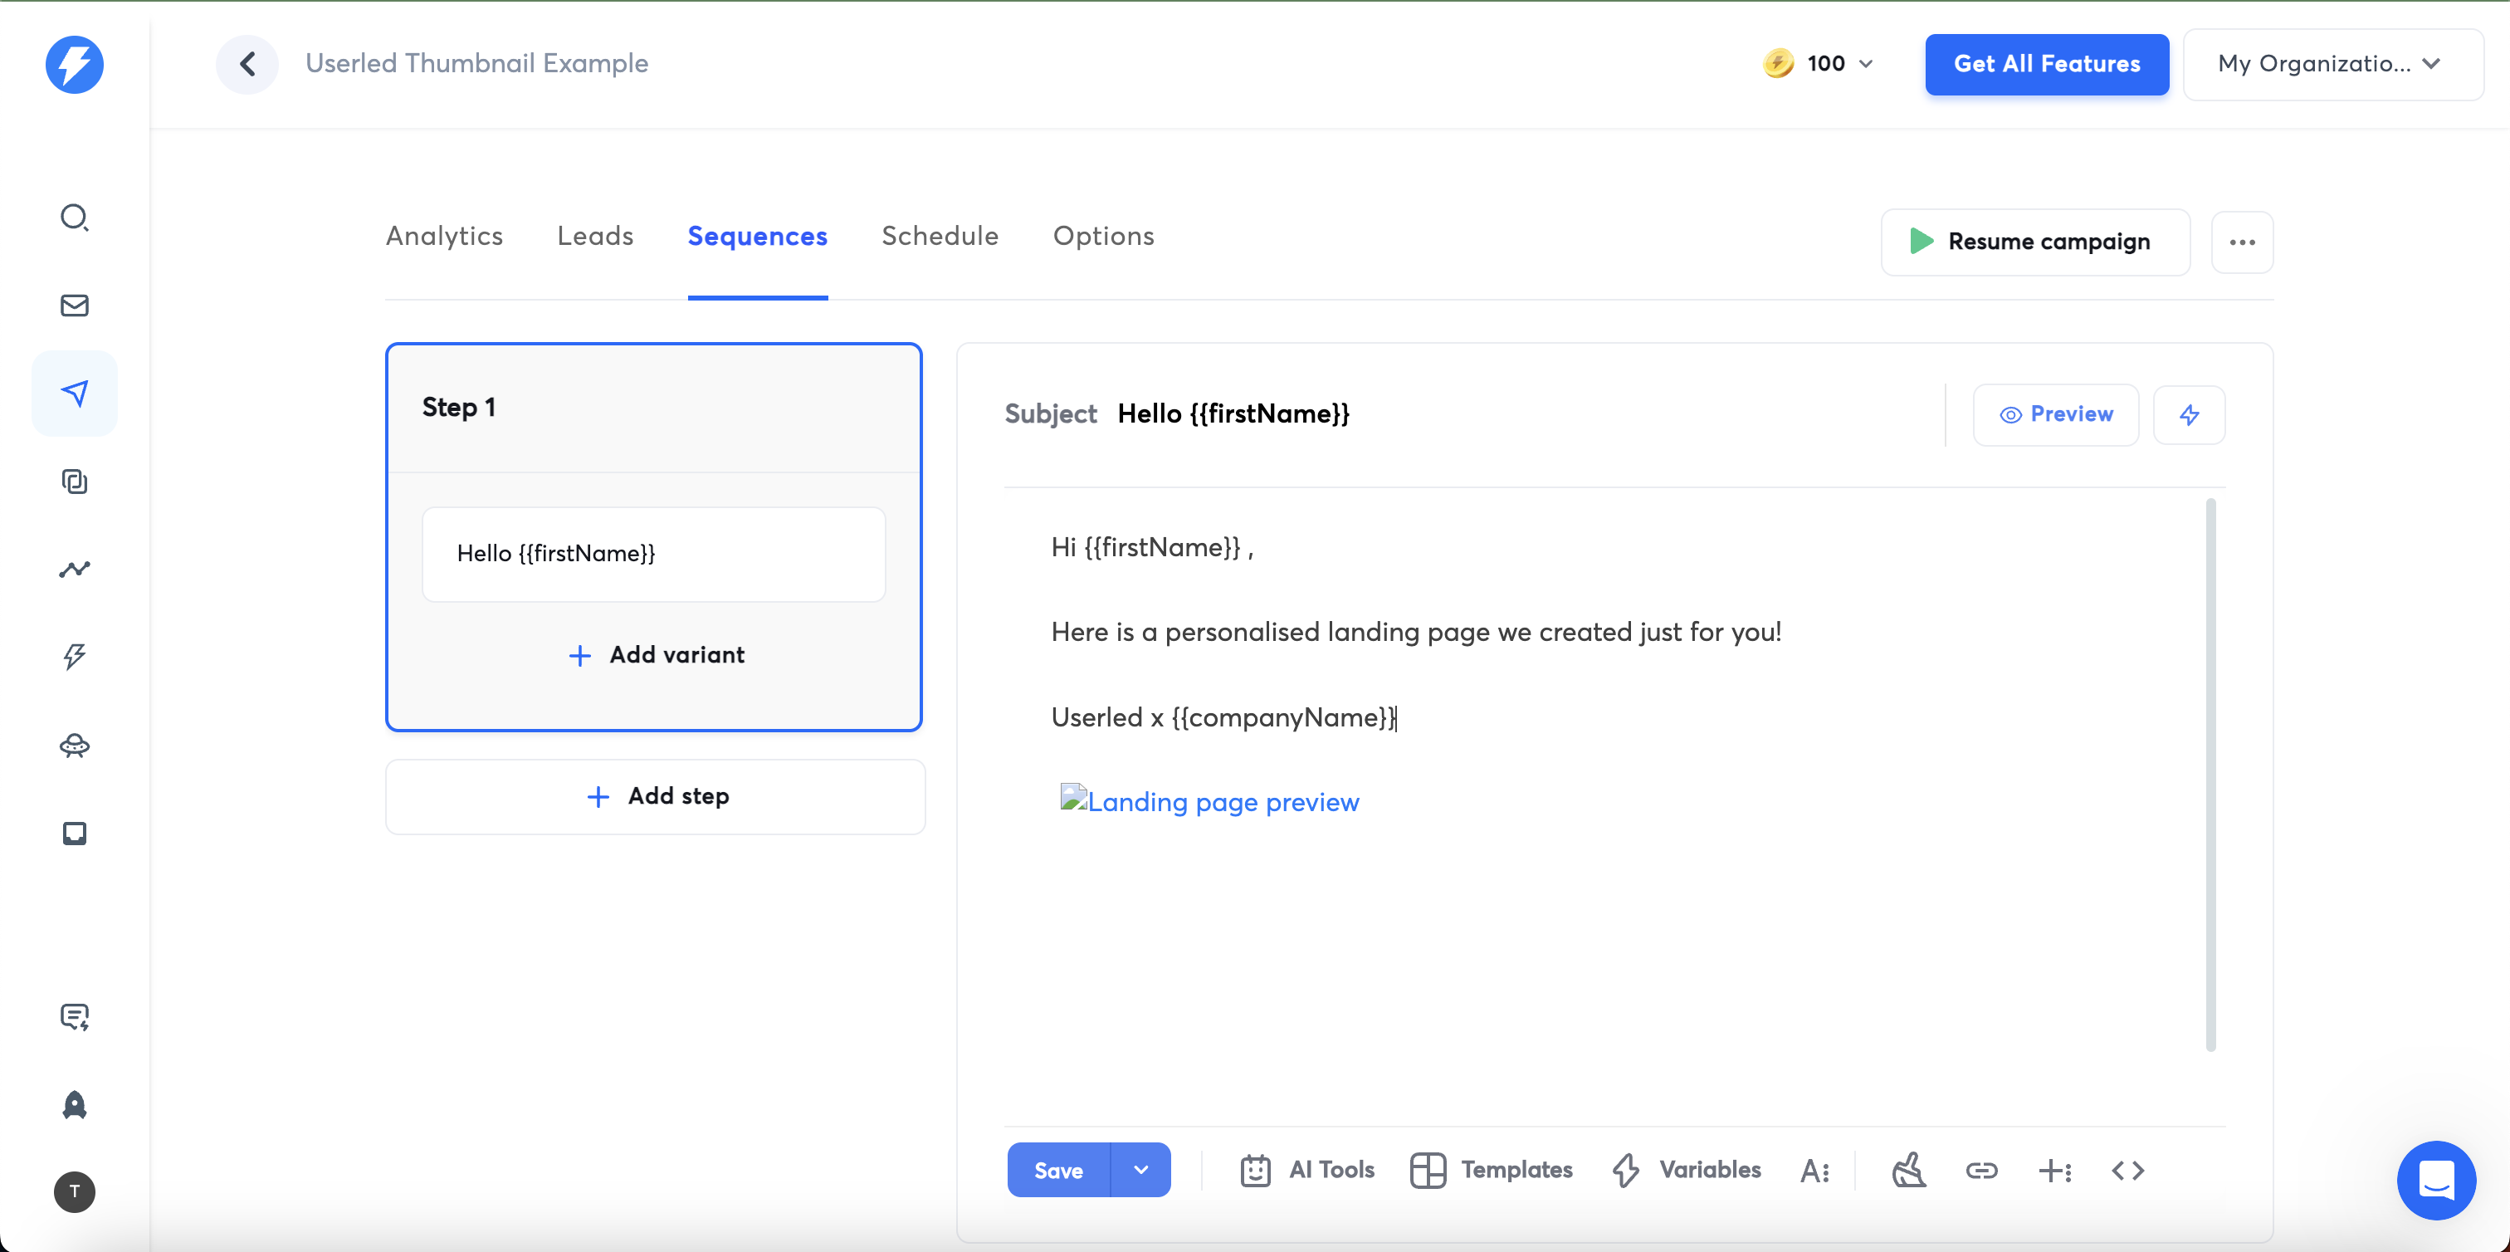Open the My Organization dropdown
This screenshot has width=2510, height=1252.
point(2331,64)
